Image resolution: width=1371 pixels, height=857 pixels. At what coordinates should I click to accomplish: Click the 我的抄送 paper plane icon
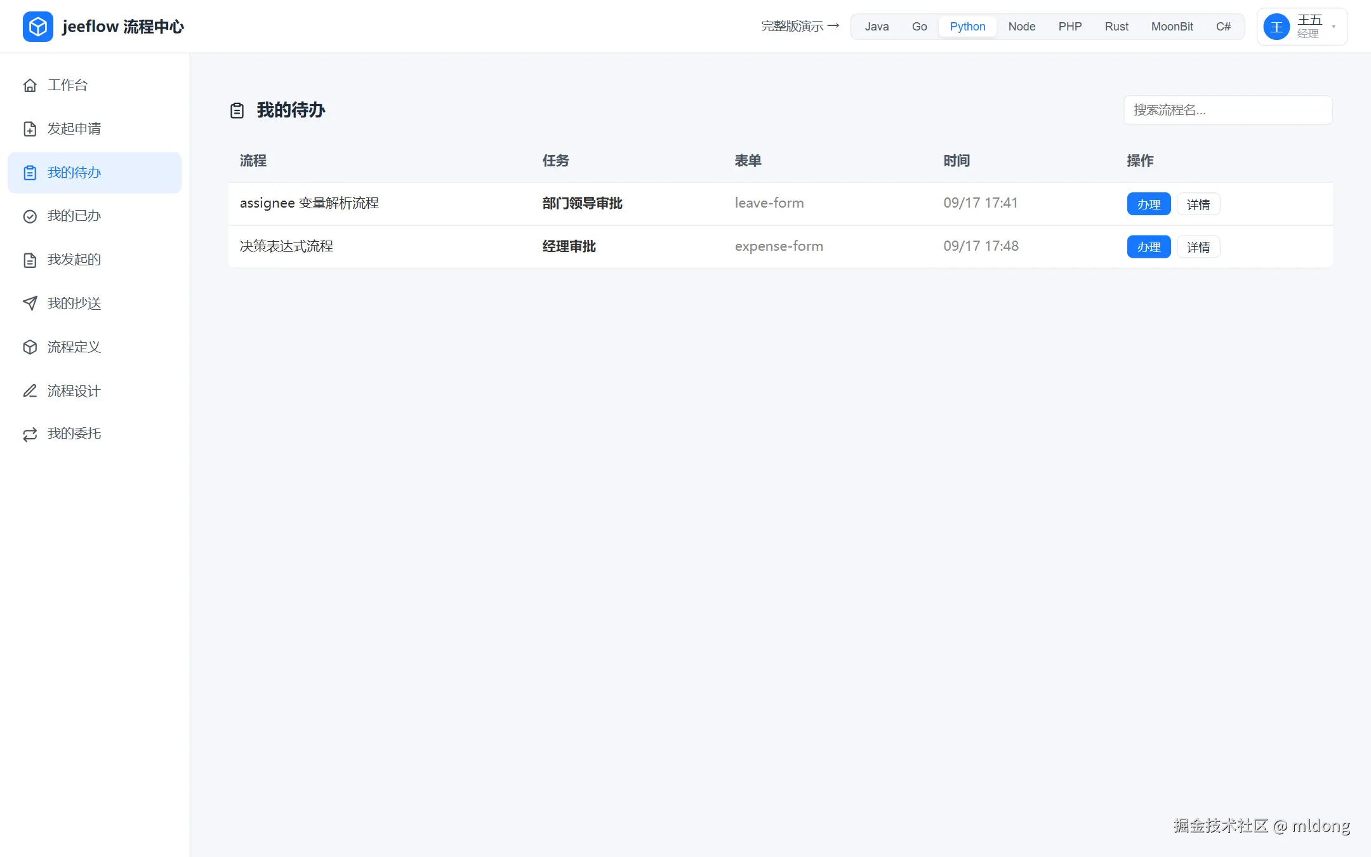(30, 303)
